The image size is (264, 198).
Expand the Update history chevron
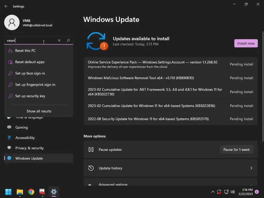point(251,168)
